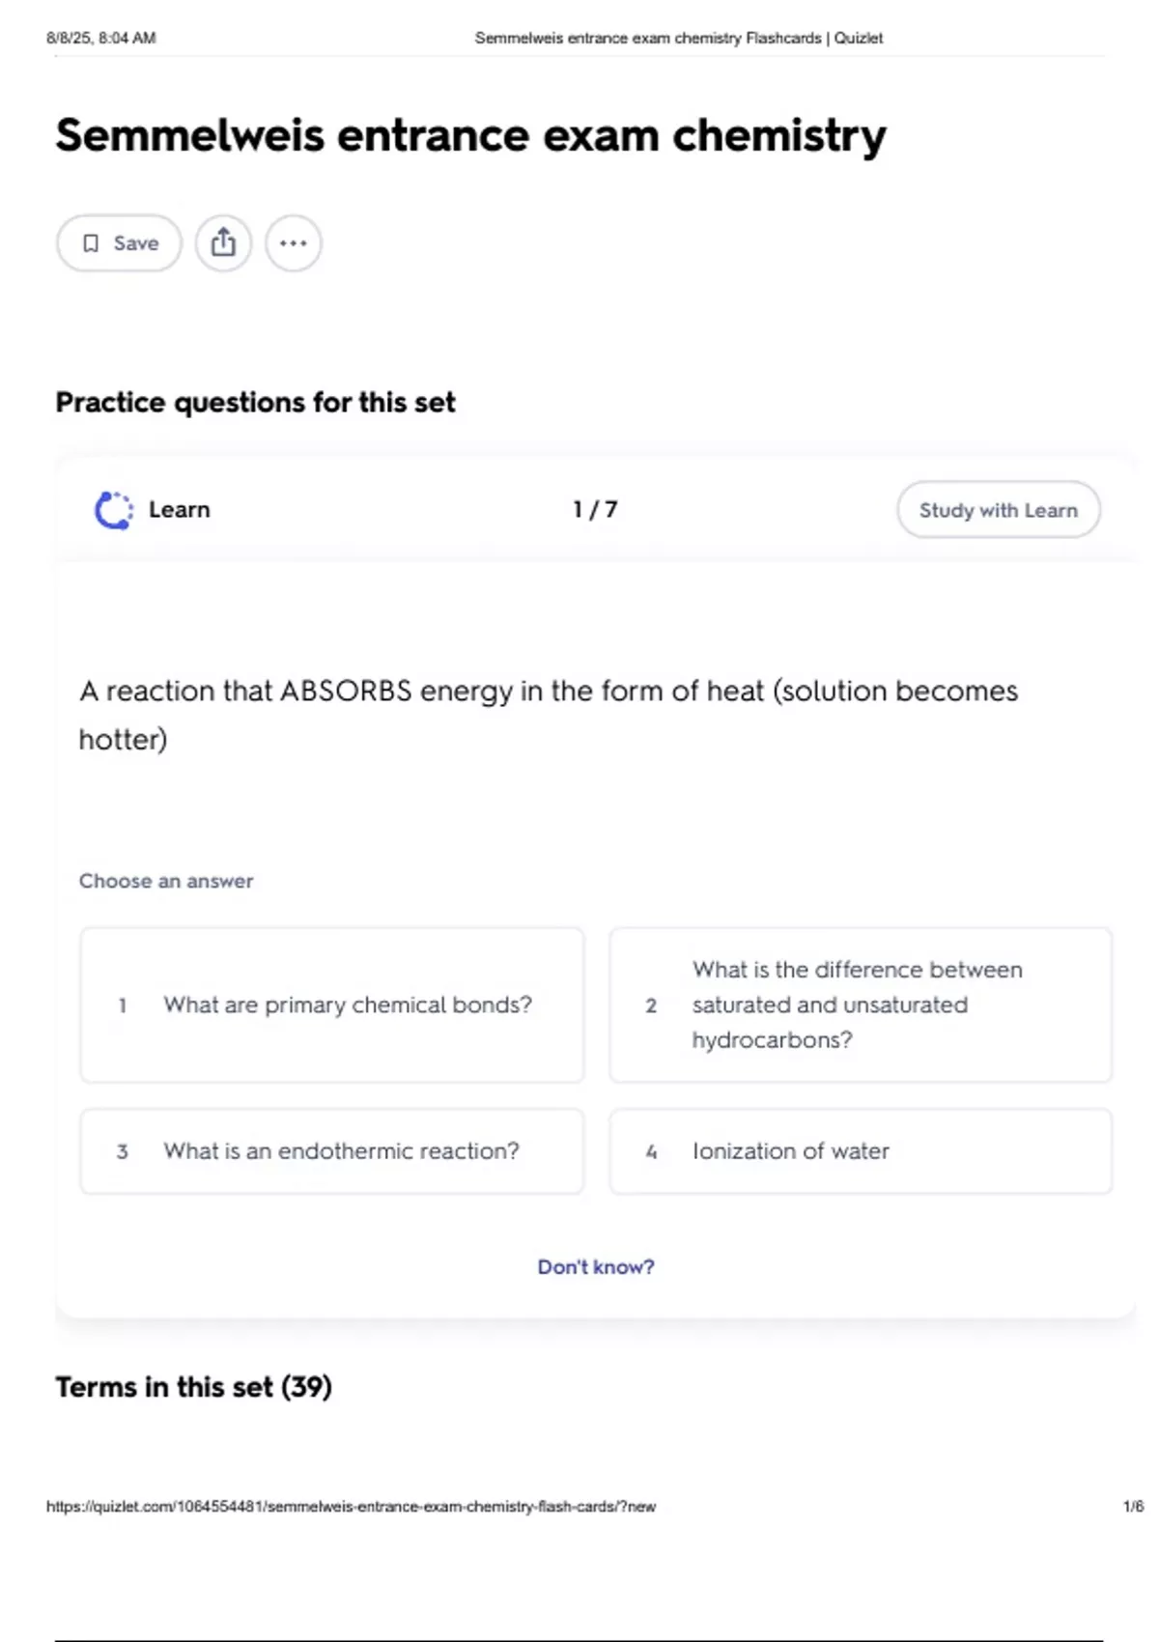Click the number 4 badge on the answer
1159x1642 pixels.
[x=651, y=1151]
